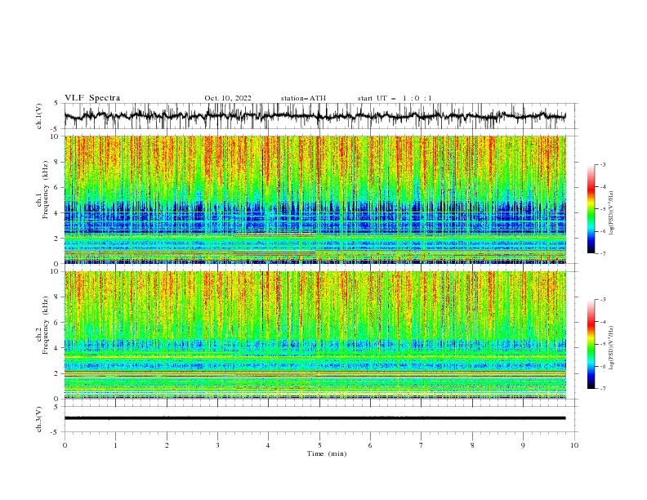Viewport: 647px width, 500px height.
Task: Click the "VLF Spectra" plot title
Action: (92, 98)
